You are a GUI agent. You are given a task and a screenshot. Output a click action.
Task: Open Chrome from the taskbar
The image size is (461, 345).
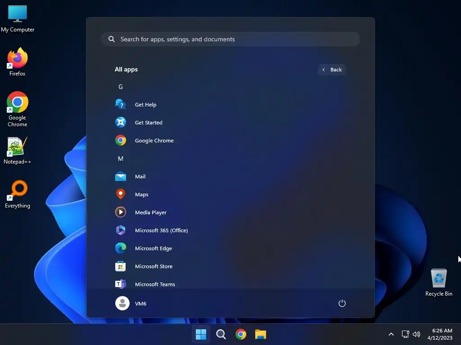241,334
